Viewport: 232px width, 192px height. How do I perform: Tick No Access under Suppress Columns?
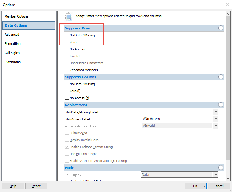pyautogui.click(x=67, y=98)
